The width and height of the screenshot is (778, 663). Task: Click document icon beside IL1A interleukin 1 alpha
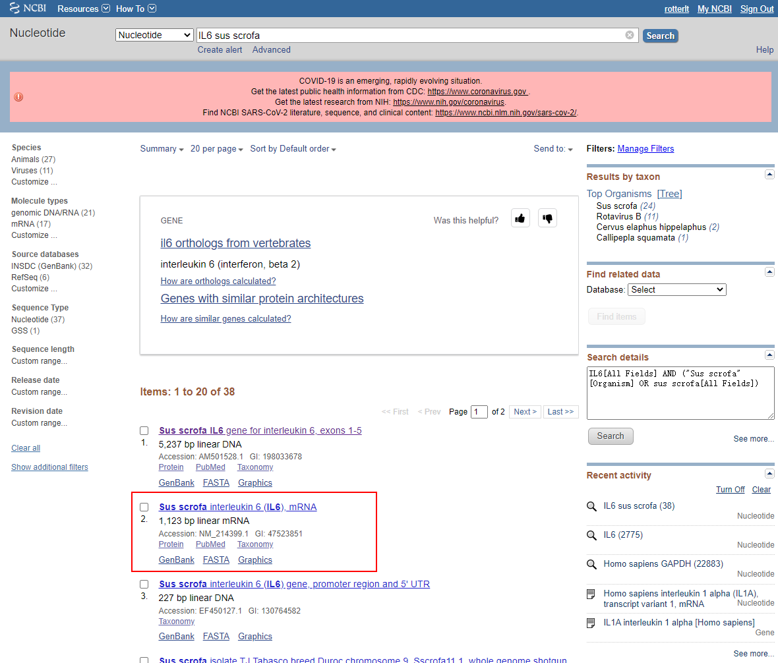pos(591,623)
